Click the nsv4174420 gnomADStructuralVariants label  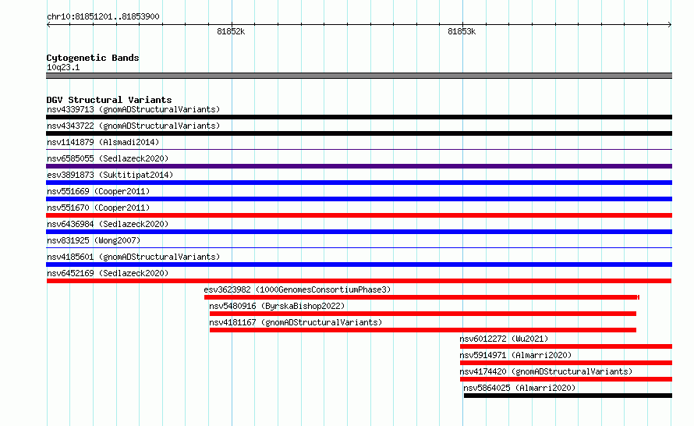click(546, 371)
